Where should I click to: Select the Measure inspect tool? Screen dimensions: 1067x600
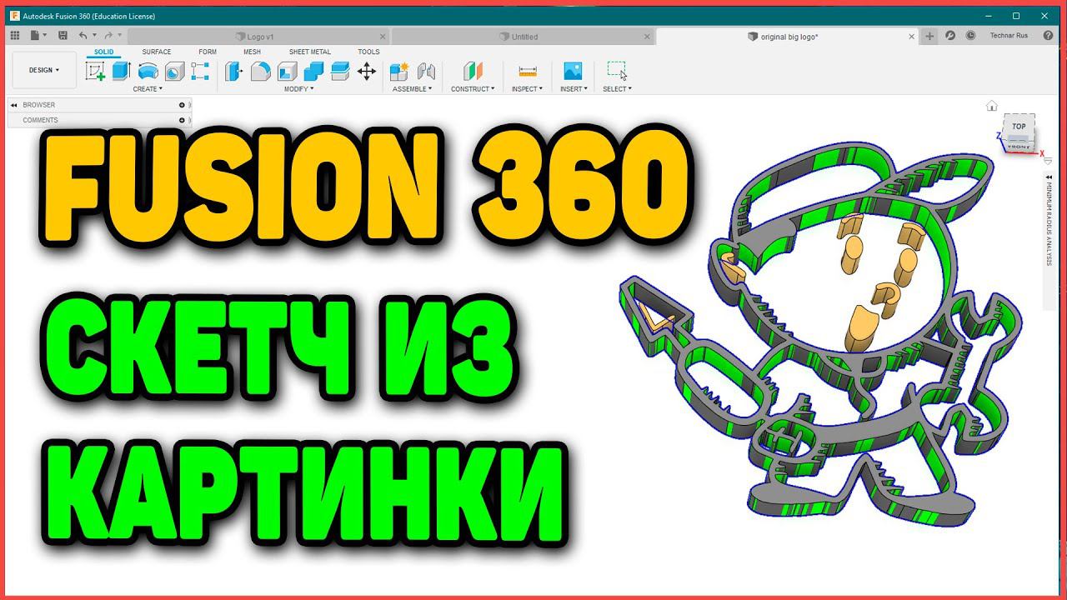(527, 71)
